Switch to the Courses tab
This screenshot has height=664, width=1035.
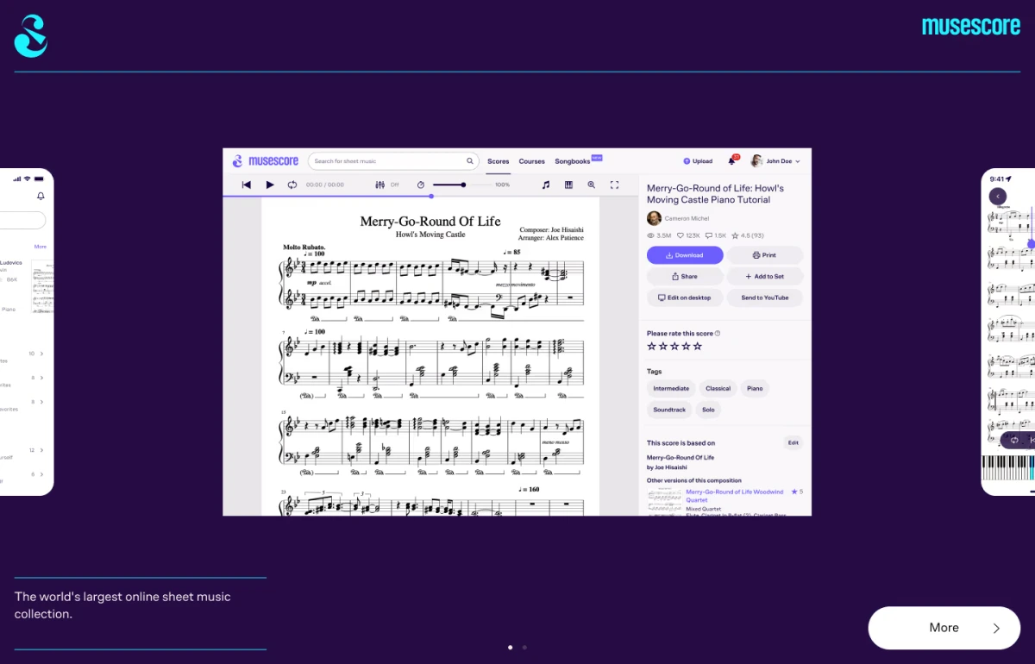tap(532, 161)
